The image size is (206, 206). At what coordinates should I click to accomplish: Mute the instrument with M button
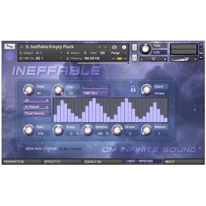(134, 58)
